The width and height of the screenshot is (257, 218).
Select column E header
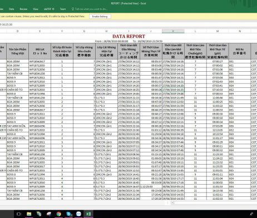(x=39, y=31)
